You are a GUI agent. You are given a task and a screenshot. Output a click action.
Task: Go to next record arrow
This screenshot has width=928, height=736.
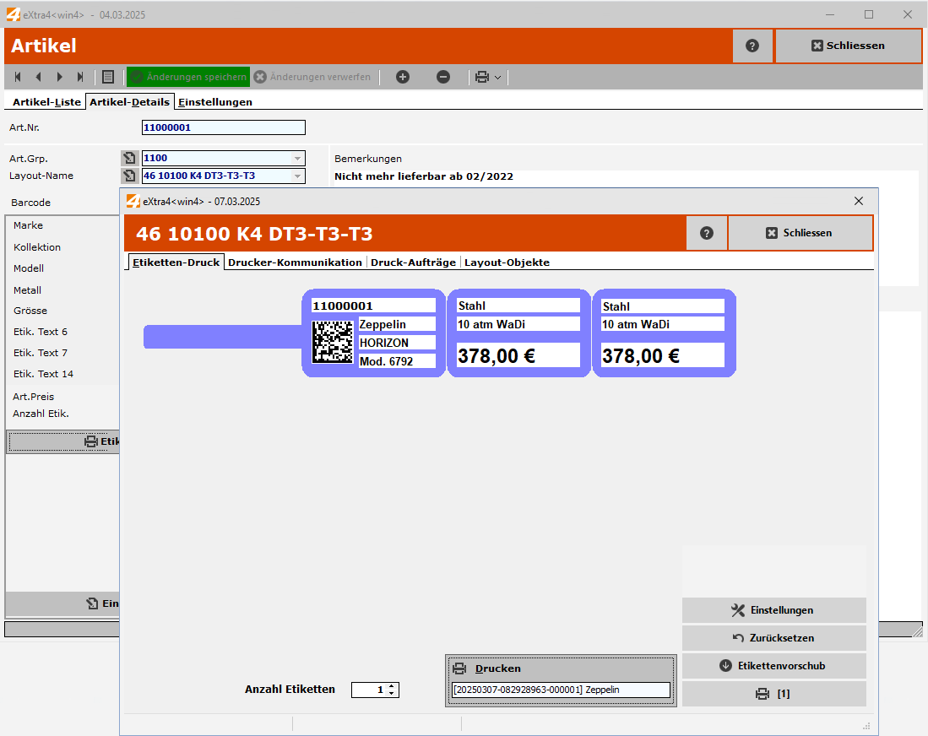[59, 77]
